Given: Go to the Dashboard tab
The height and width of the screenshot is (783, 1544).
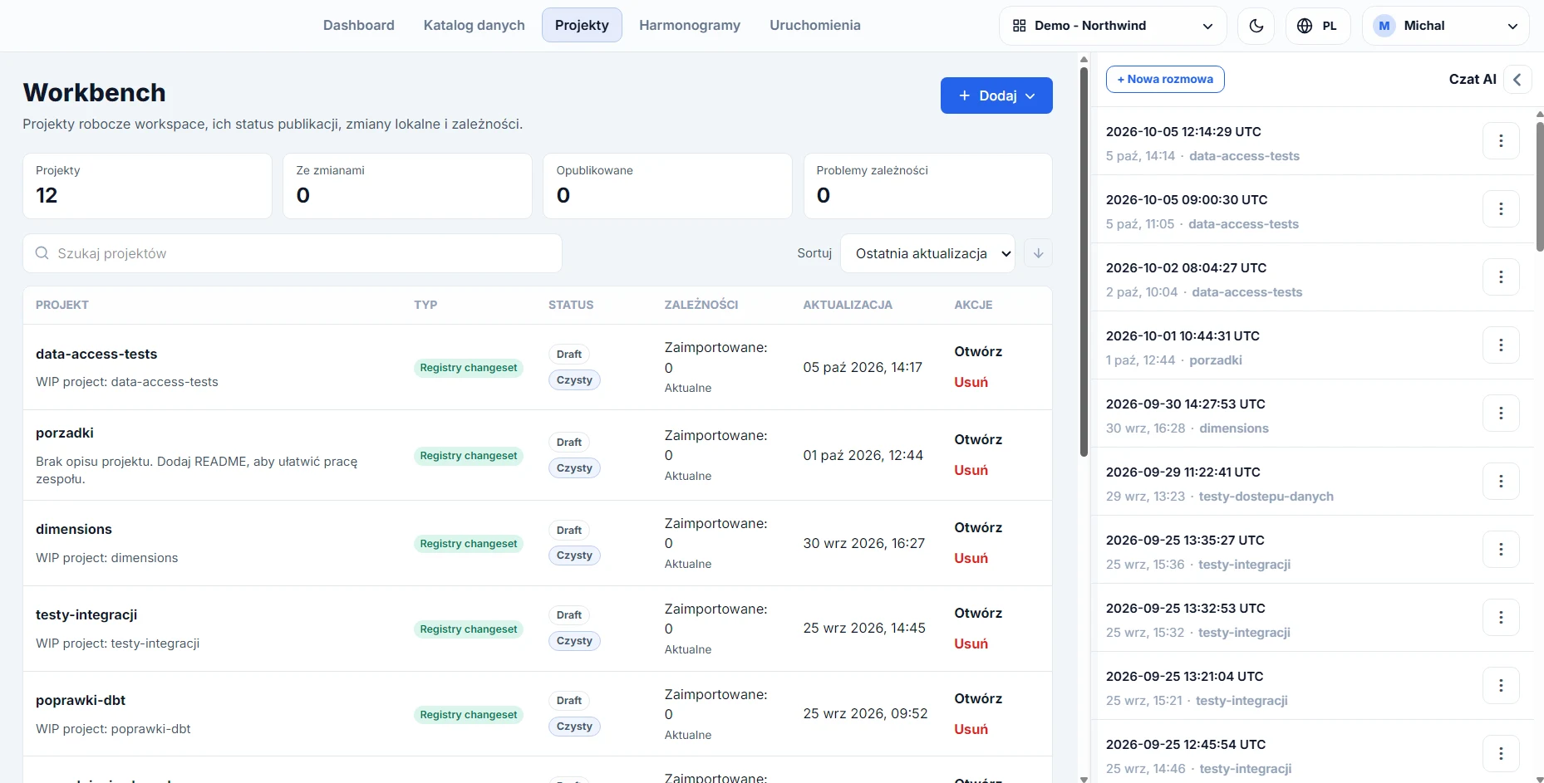Looking at the screenshot, I should click(x=359, y=25).
